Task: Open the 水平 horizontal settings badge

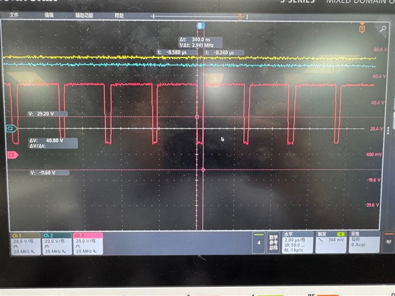Action: [x=297, y=242]
